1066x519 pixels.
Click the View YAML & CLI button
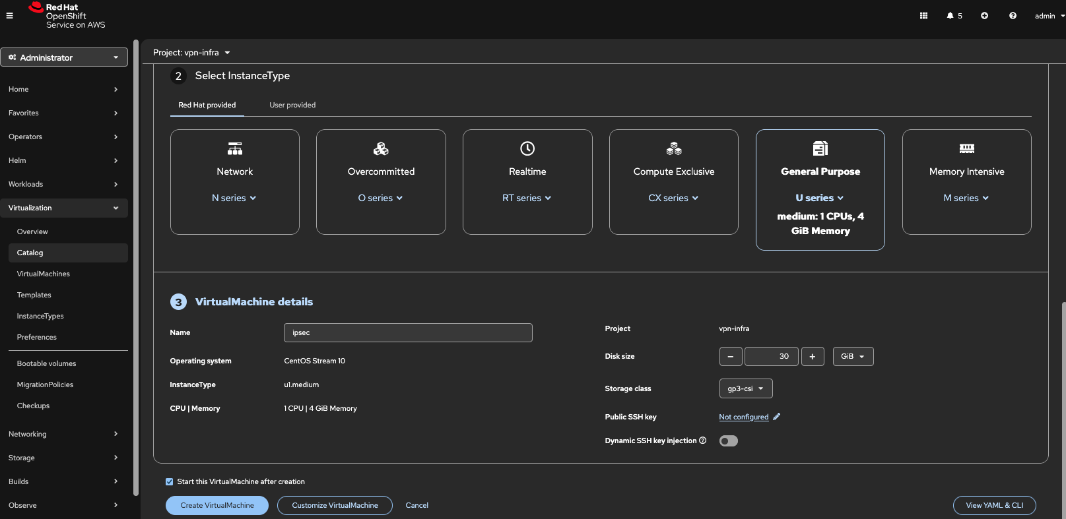[994, 505]
